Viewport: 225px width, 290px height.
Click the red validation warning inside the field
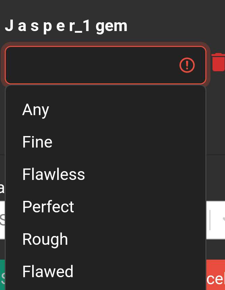[x=187, y=65]
